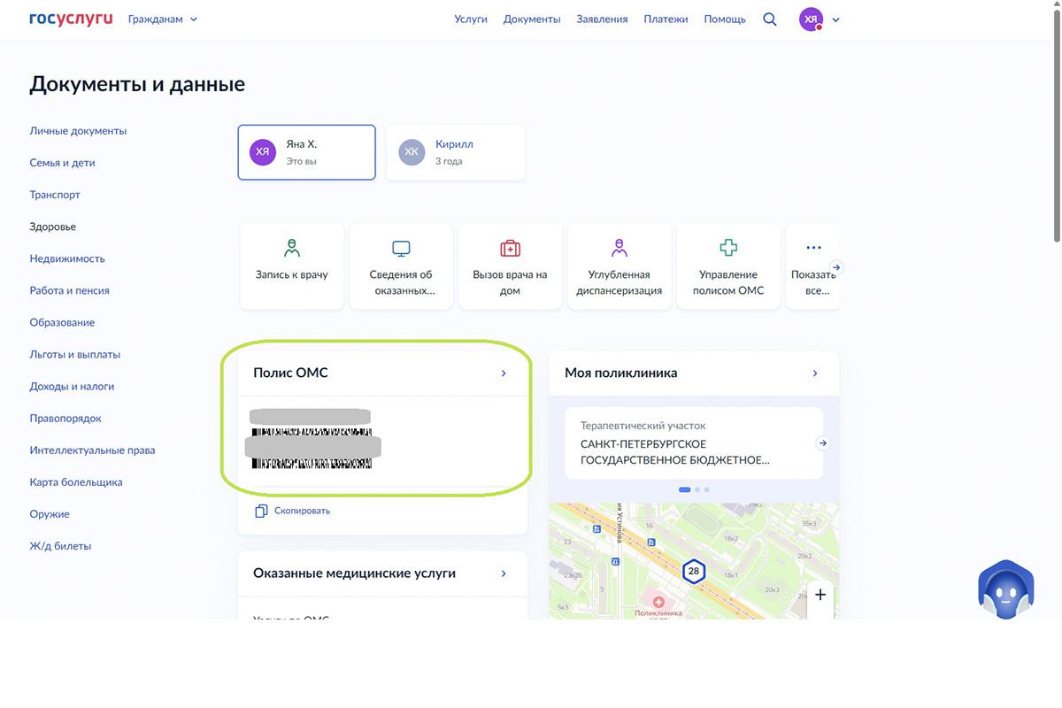Open the Платежи menu item

[x=666, y=19]
